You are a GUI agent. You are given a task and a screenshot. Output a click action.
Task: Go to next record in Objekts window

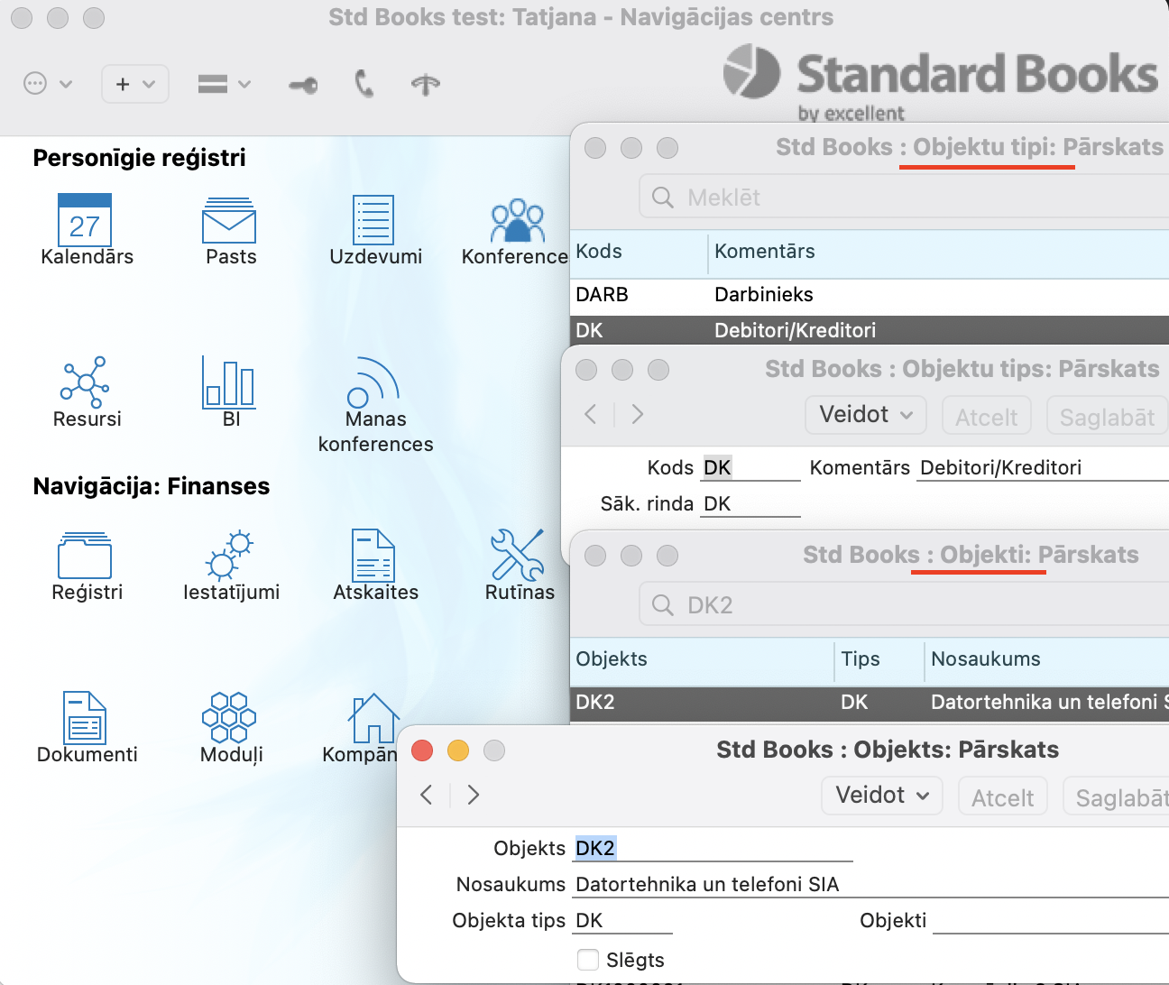474,795
